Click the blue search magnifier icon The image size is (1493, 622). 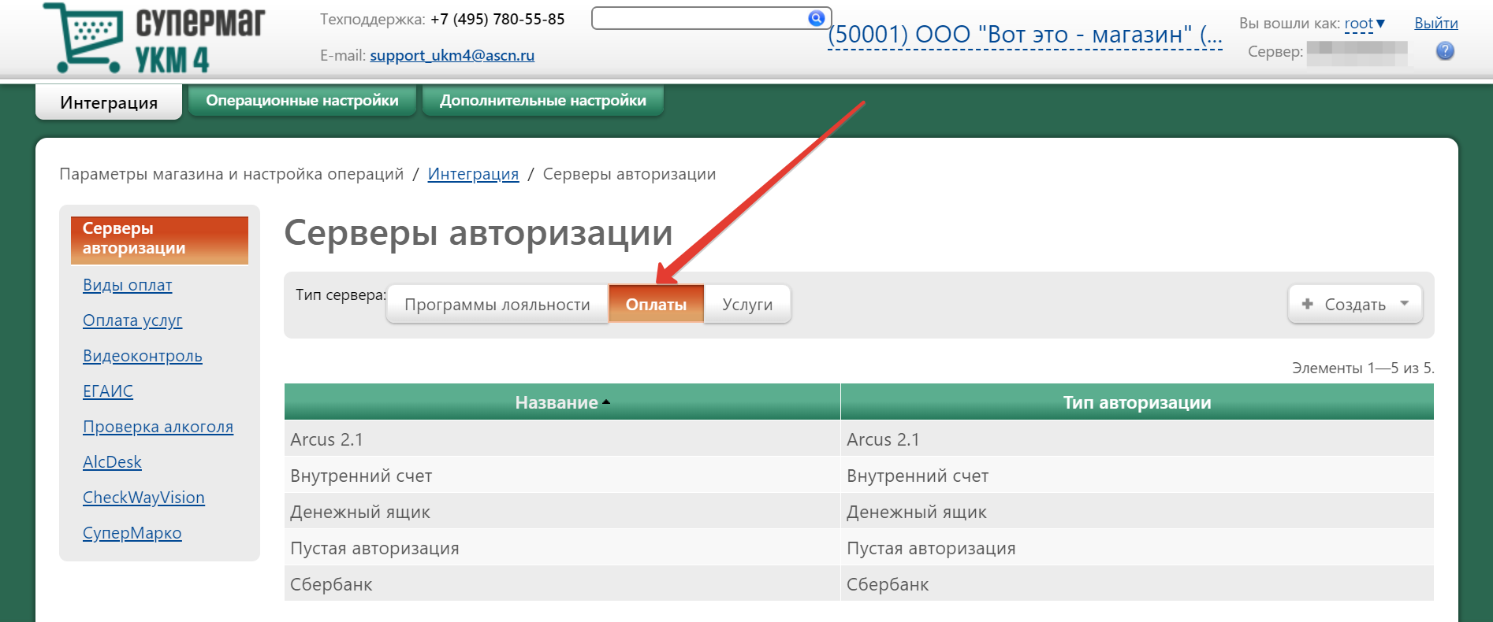click(816, 18)
